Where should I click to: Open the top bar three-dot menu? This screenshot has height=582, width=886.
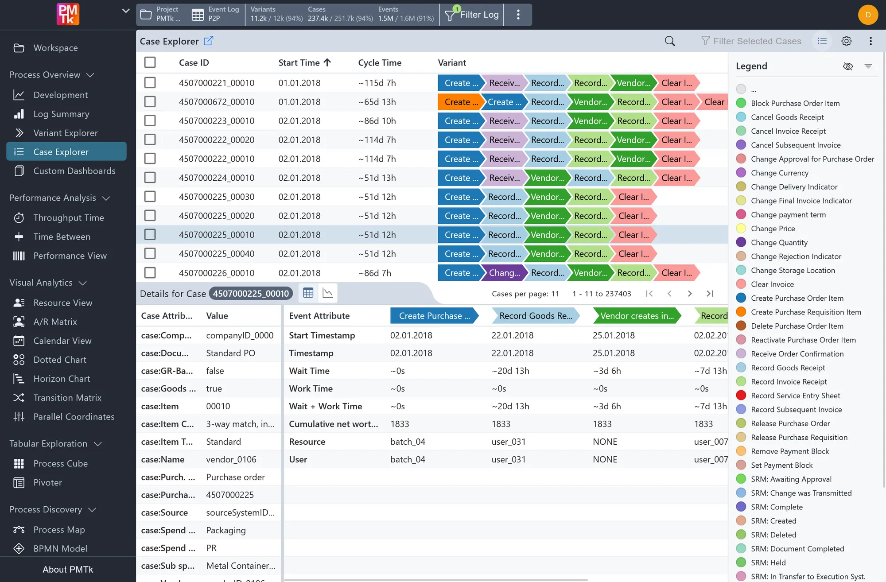click(x=518, y=15)
